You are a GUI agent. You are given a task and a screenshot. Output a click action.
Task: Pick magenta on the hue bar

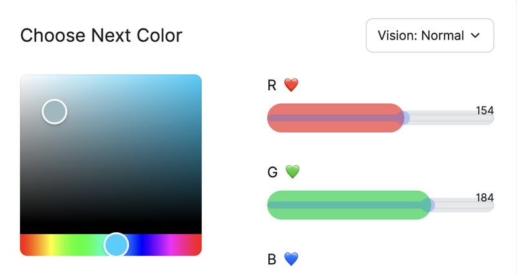[x=171, y=244]
